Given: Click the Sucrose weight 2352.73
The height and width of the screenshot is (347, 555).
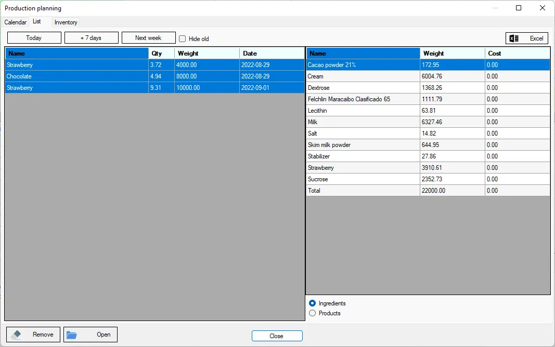Looking at the screenshot, I should point(453,179).
